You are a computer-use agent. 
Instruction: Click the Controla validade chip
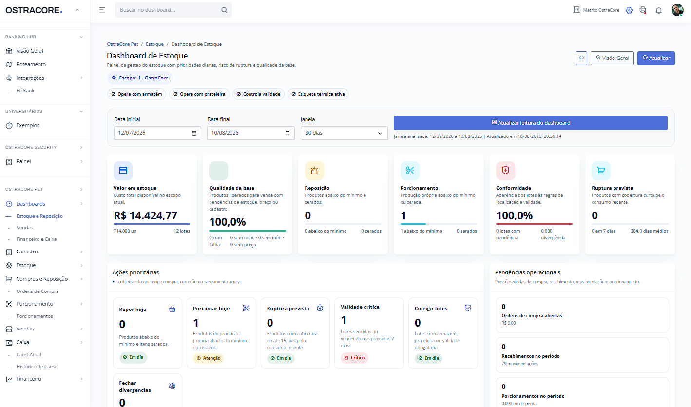258,94
